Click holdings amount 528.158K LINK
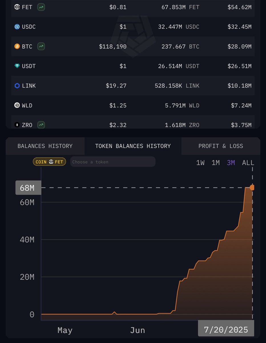The width and height of the screenshot is (266, 343). tap(177, 85)
